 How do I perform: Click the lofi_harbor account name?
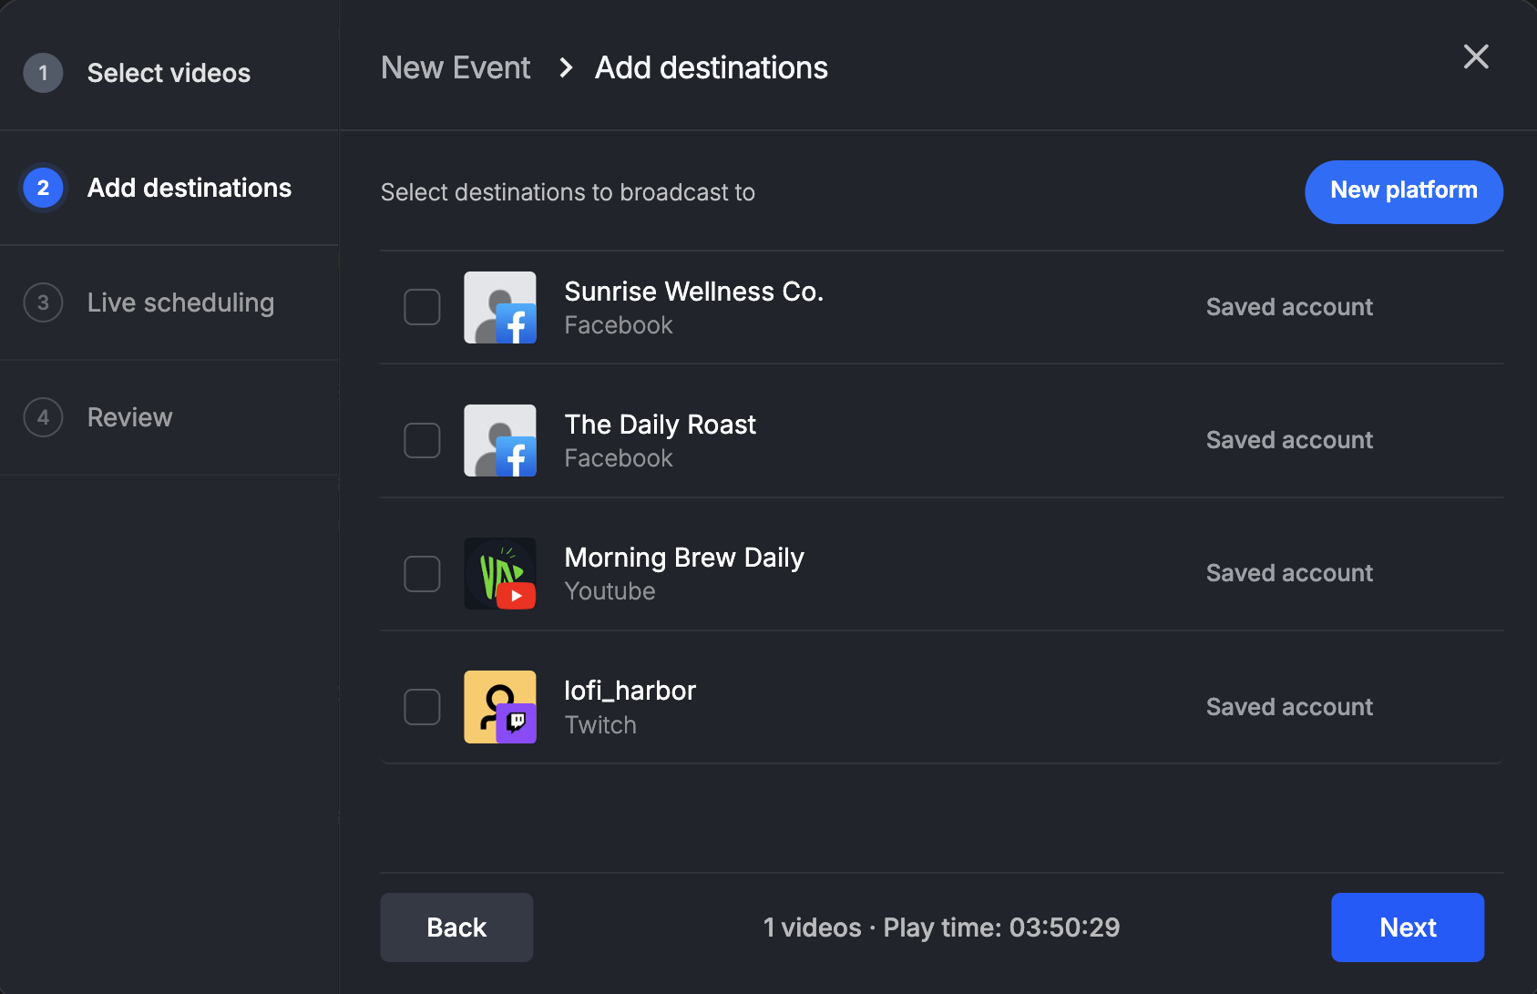630,691
